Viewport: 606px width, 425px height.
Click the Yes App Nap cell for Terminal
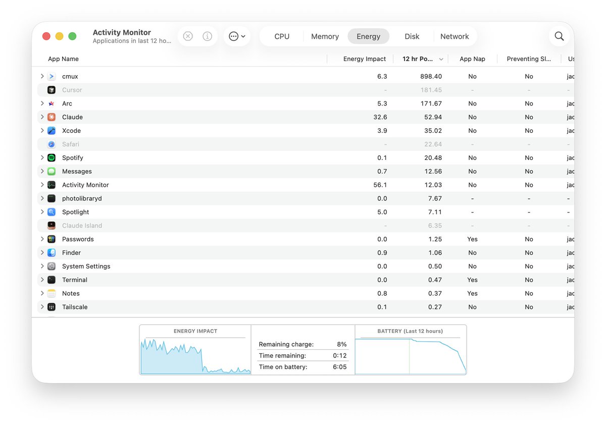(472, 280)
